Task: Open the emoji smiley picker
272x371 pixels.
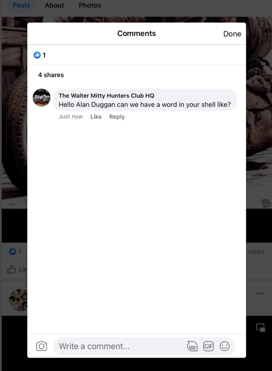Action: click(x=224, y=346)
